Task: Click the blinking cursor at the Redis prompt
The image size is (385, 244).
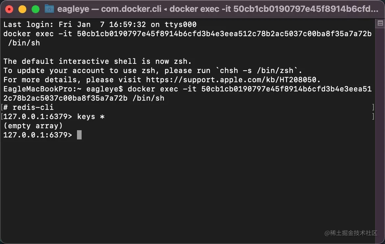Action: 79,135
